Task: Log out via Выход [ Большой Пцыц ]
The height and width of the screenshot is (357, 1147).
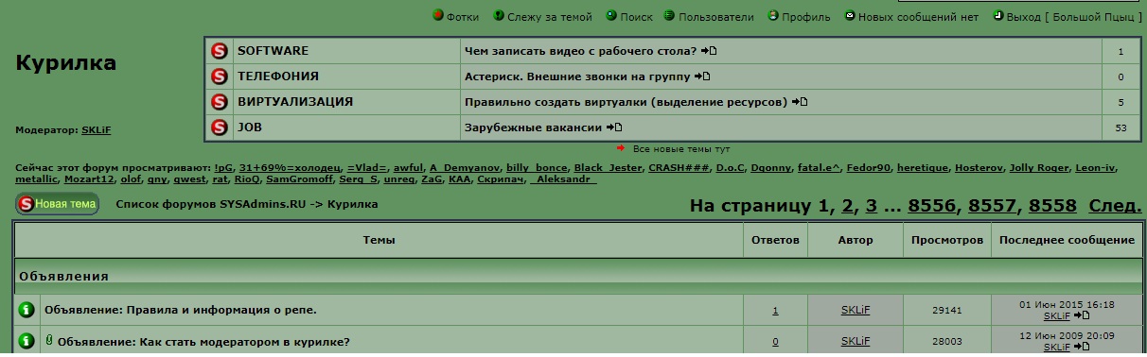Action: 1075,17
